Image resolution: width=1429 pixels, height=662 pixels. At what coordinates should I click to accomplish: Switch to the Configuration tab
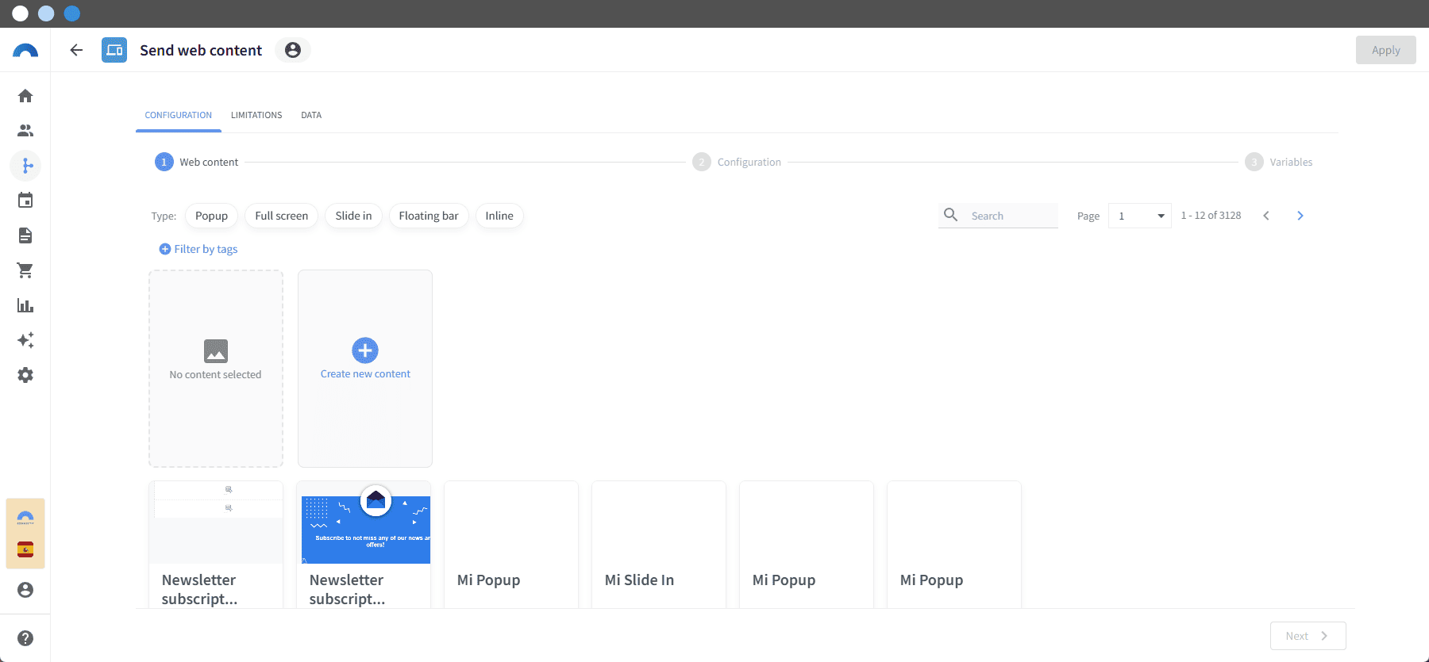[x=179, y=115]
